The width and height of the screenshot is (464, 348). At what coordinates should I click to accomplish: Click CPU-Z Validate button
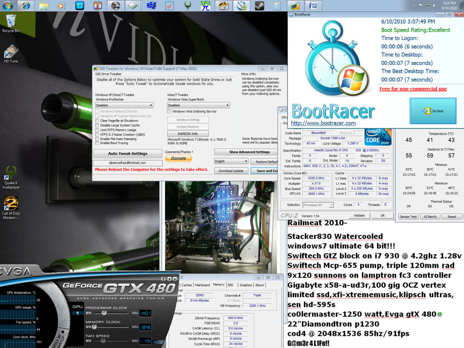tap(359, 215)
